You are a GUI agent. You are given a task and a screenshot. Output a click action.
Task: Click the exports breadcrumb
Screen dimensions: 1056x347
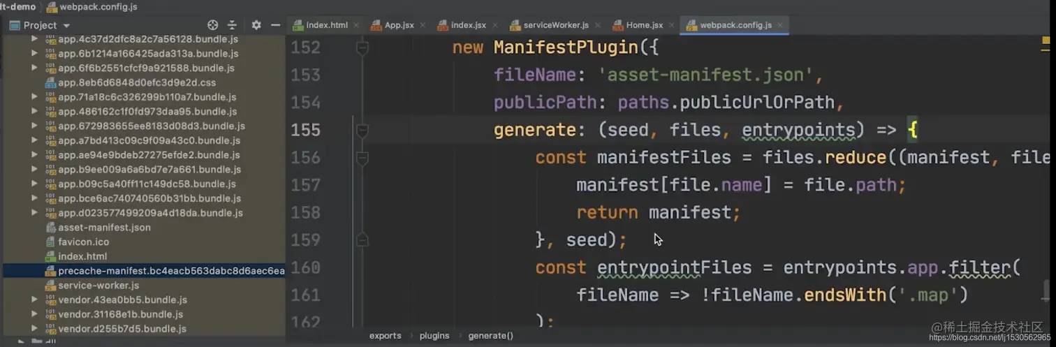tap(386, 336)
